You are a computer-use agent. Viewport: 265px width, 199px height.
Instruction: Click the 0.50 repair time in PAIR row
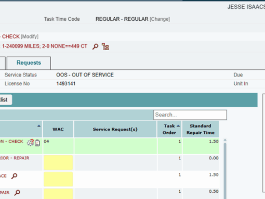click(214, 191)
